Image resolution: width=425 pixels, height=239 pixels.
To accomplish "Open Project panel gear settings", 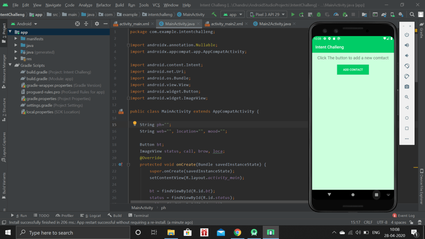I will 97,24.
